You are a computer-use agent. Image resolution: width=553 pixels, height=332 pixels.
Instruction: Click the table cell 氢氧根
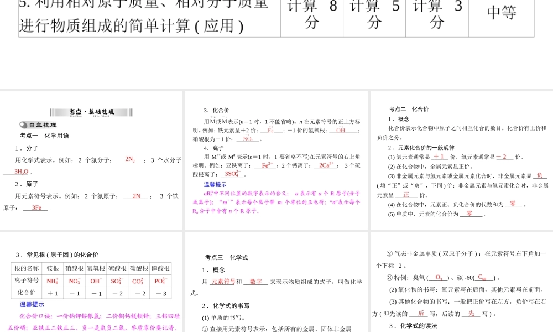pos(96,268)
